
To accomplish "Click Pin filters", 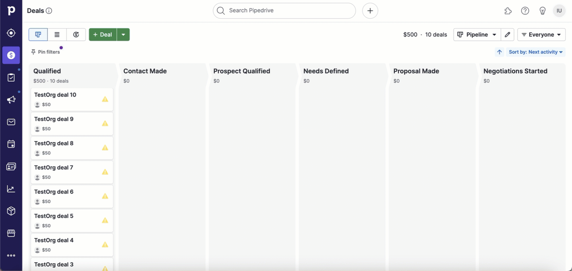I will tap(45, 52).
